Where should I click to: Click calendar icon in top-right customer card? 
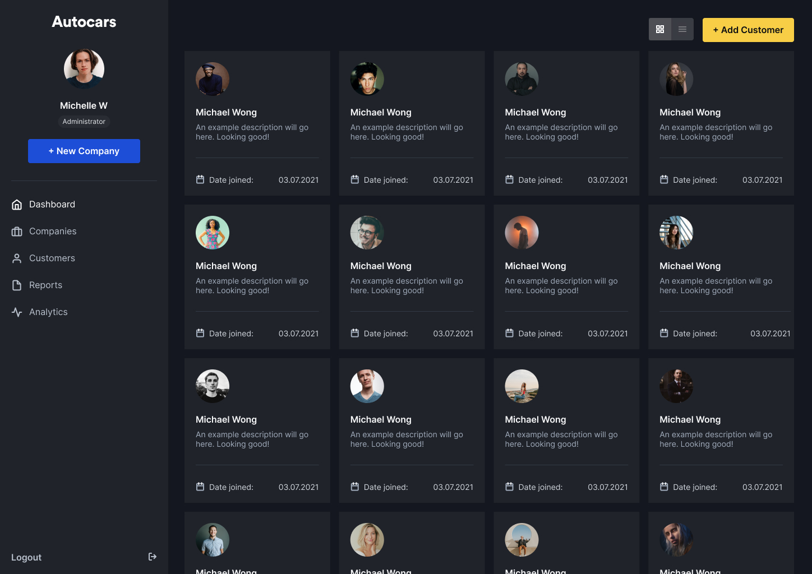[x=664, y=180]
